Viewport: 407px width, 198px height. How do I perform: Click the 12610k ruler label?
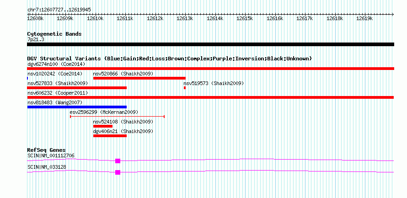click(95, 18)
